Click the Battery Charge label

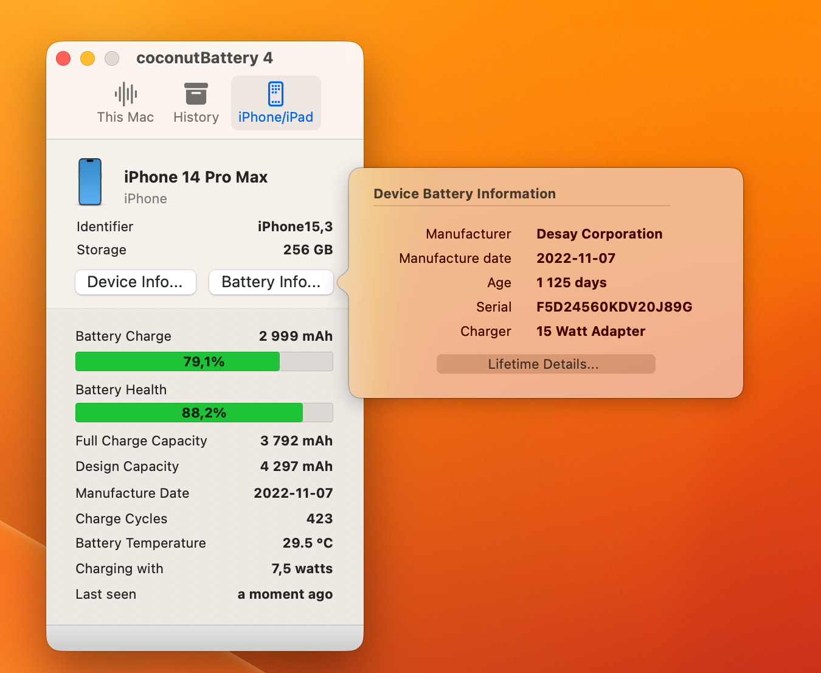point(123,336)
